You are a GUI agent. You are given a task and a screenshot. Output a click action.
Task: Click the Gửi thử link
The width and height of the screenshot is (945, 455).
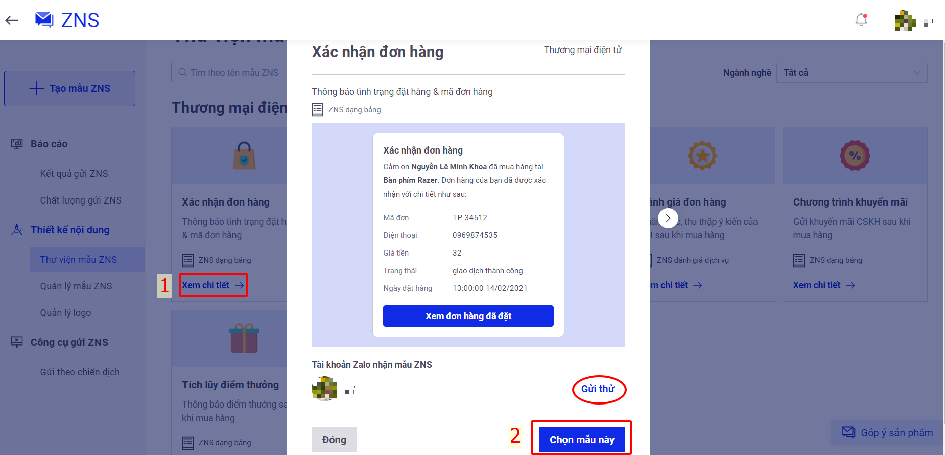point(598,389)
